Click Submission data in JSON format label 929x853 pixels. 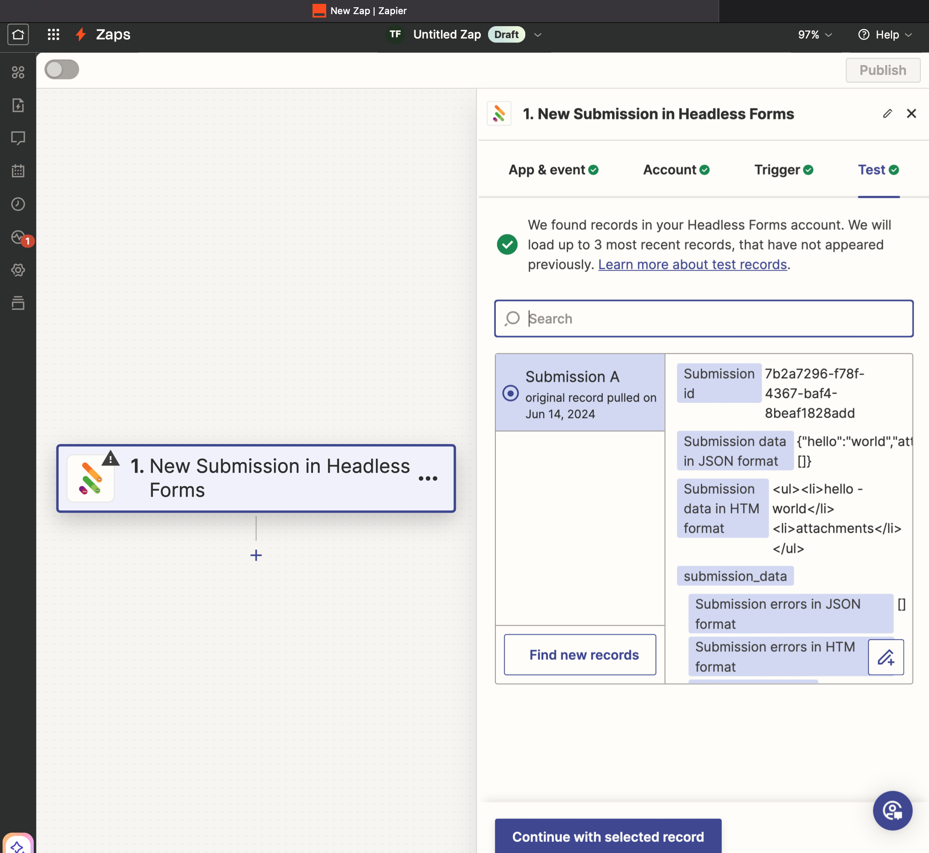point(735,451)
